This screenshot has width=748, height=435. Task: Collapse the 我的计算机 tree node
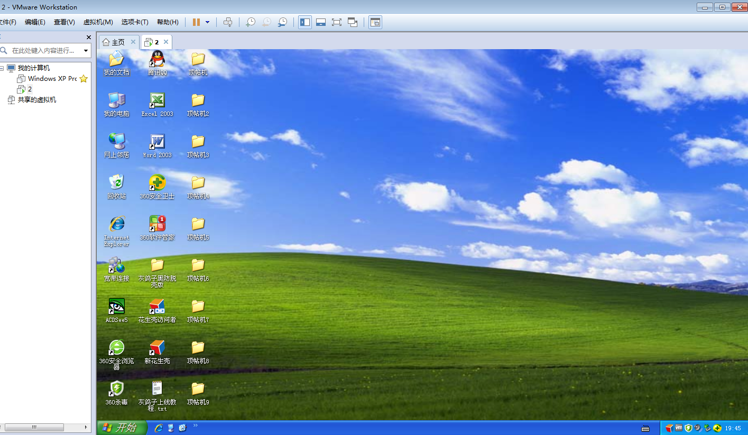click(2, 68)
